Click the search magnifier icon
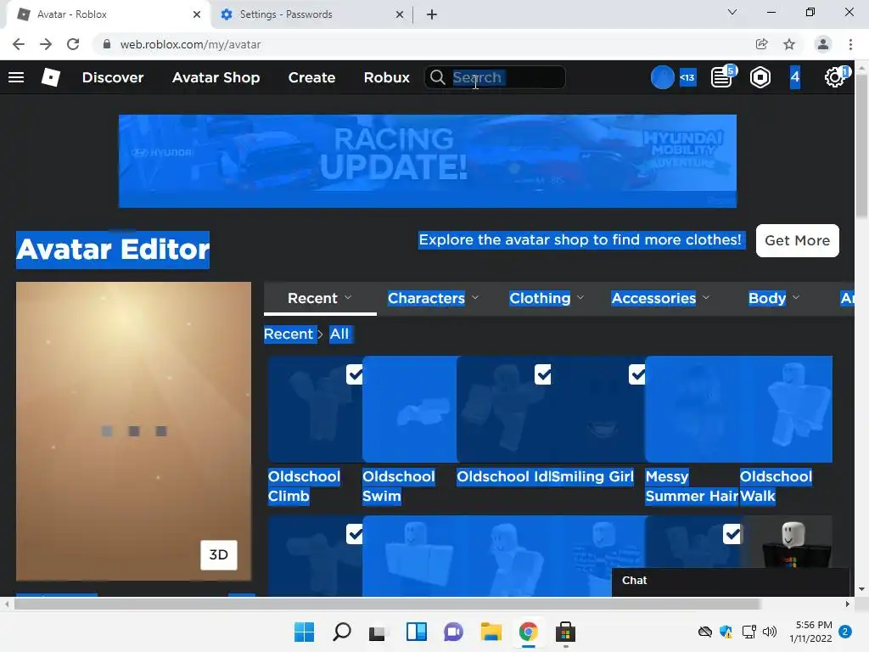 437,77
